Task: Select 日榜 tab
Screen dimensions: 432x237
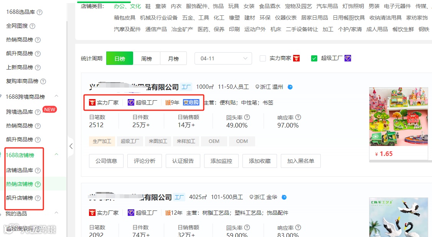Action: [120, 58]
